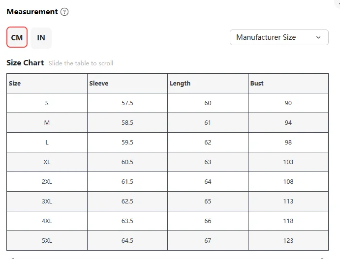Switch measurement units to IN

click(41, 37)
